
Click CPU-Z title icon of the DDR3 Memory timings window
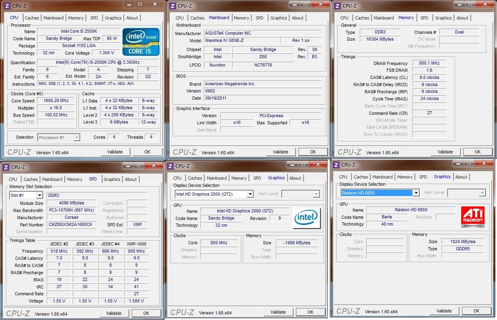point(337,6)
